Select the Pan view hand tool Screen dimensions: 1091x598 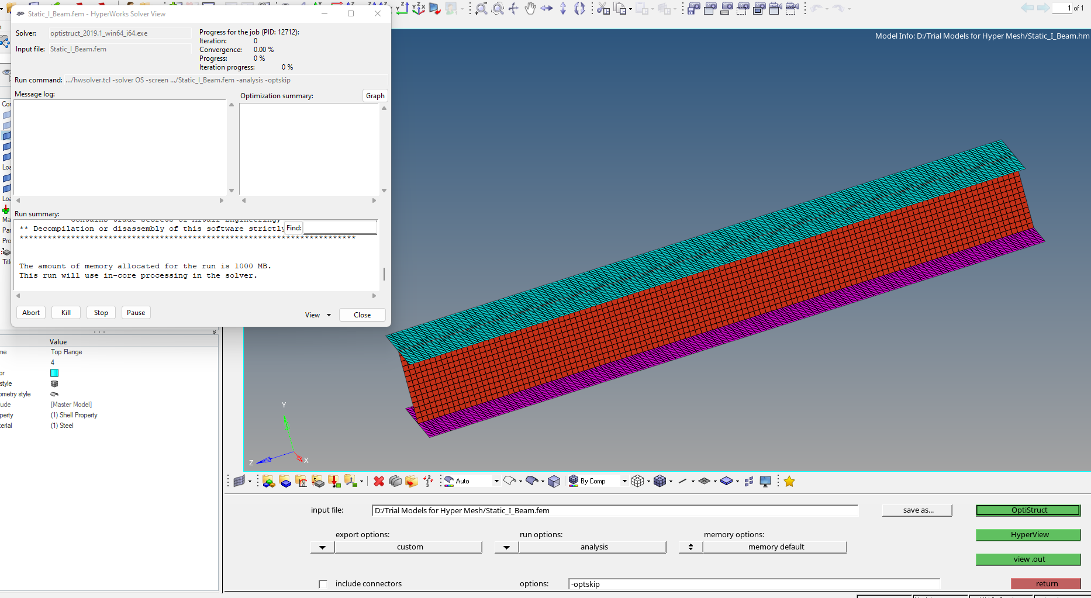pos(530,9)
